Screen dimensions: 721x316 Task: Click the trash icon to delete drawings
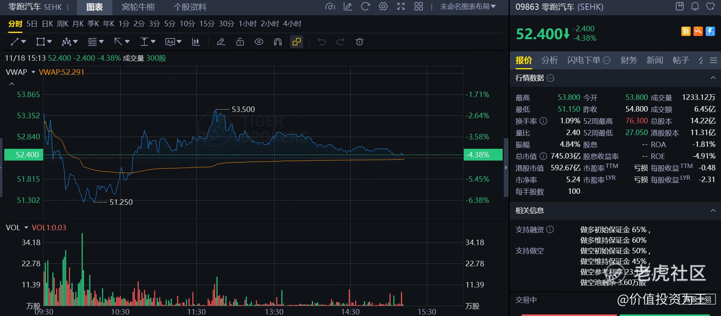(359, 42)
